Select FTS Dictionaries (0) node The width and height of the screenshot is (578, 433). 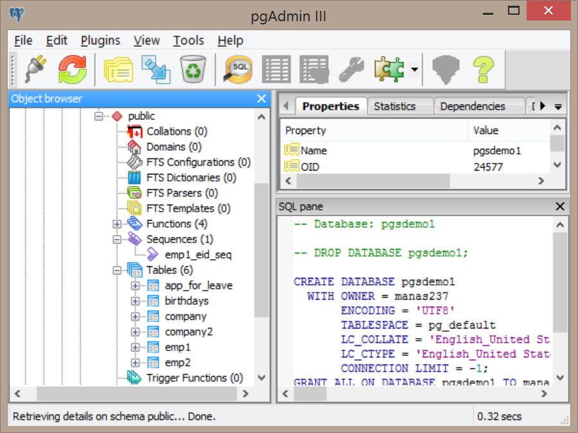(x=191, y=178)
